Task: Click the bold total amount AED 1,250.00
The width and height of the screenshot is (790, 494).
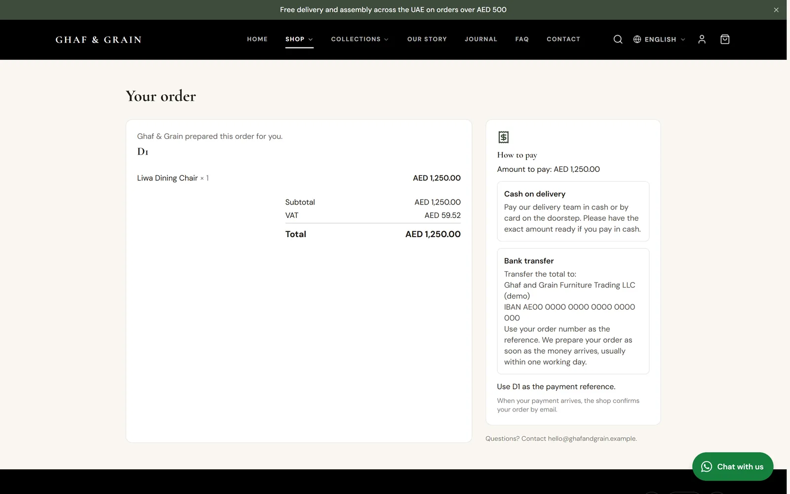Action: [x=433, y=234]
